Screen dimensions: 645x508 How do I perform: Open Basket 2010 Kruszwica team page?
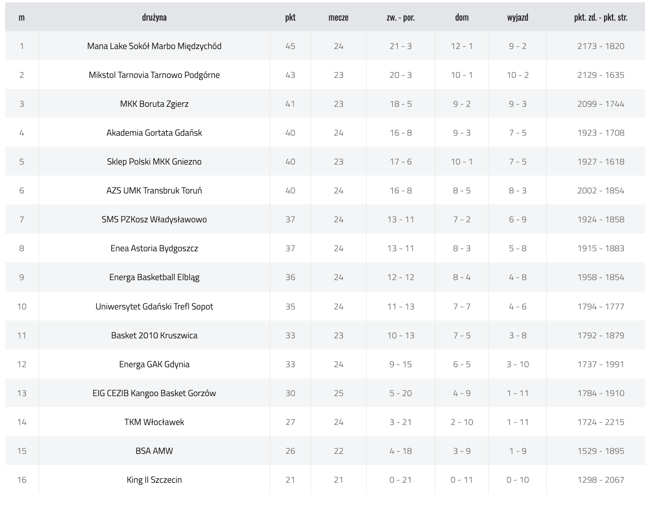tap(154, 335)
